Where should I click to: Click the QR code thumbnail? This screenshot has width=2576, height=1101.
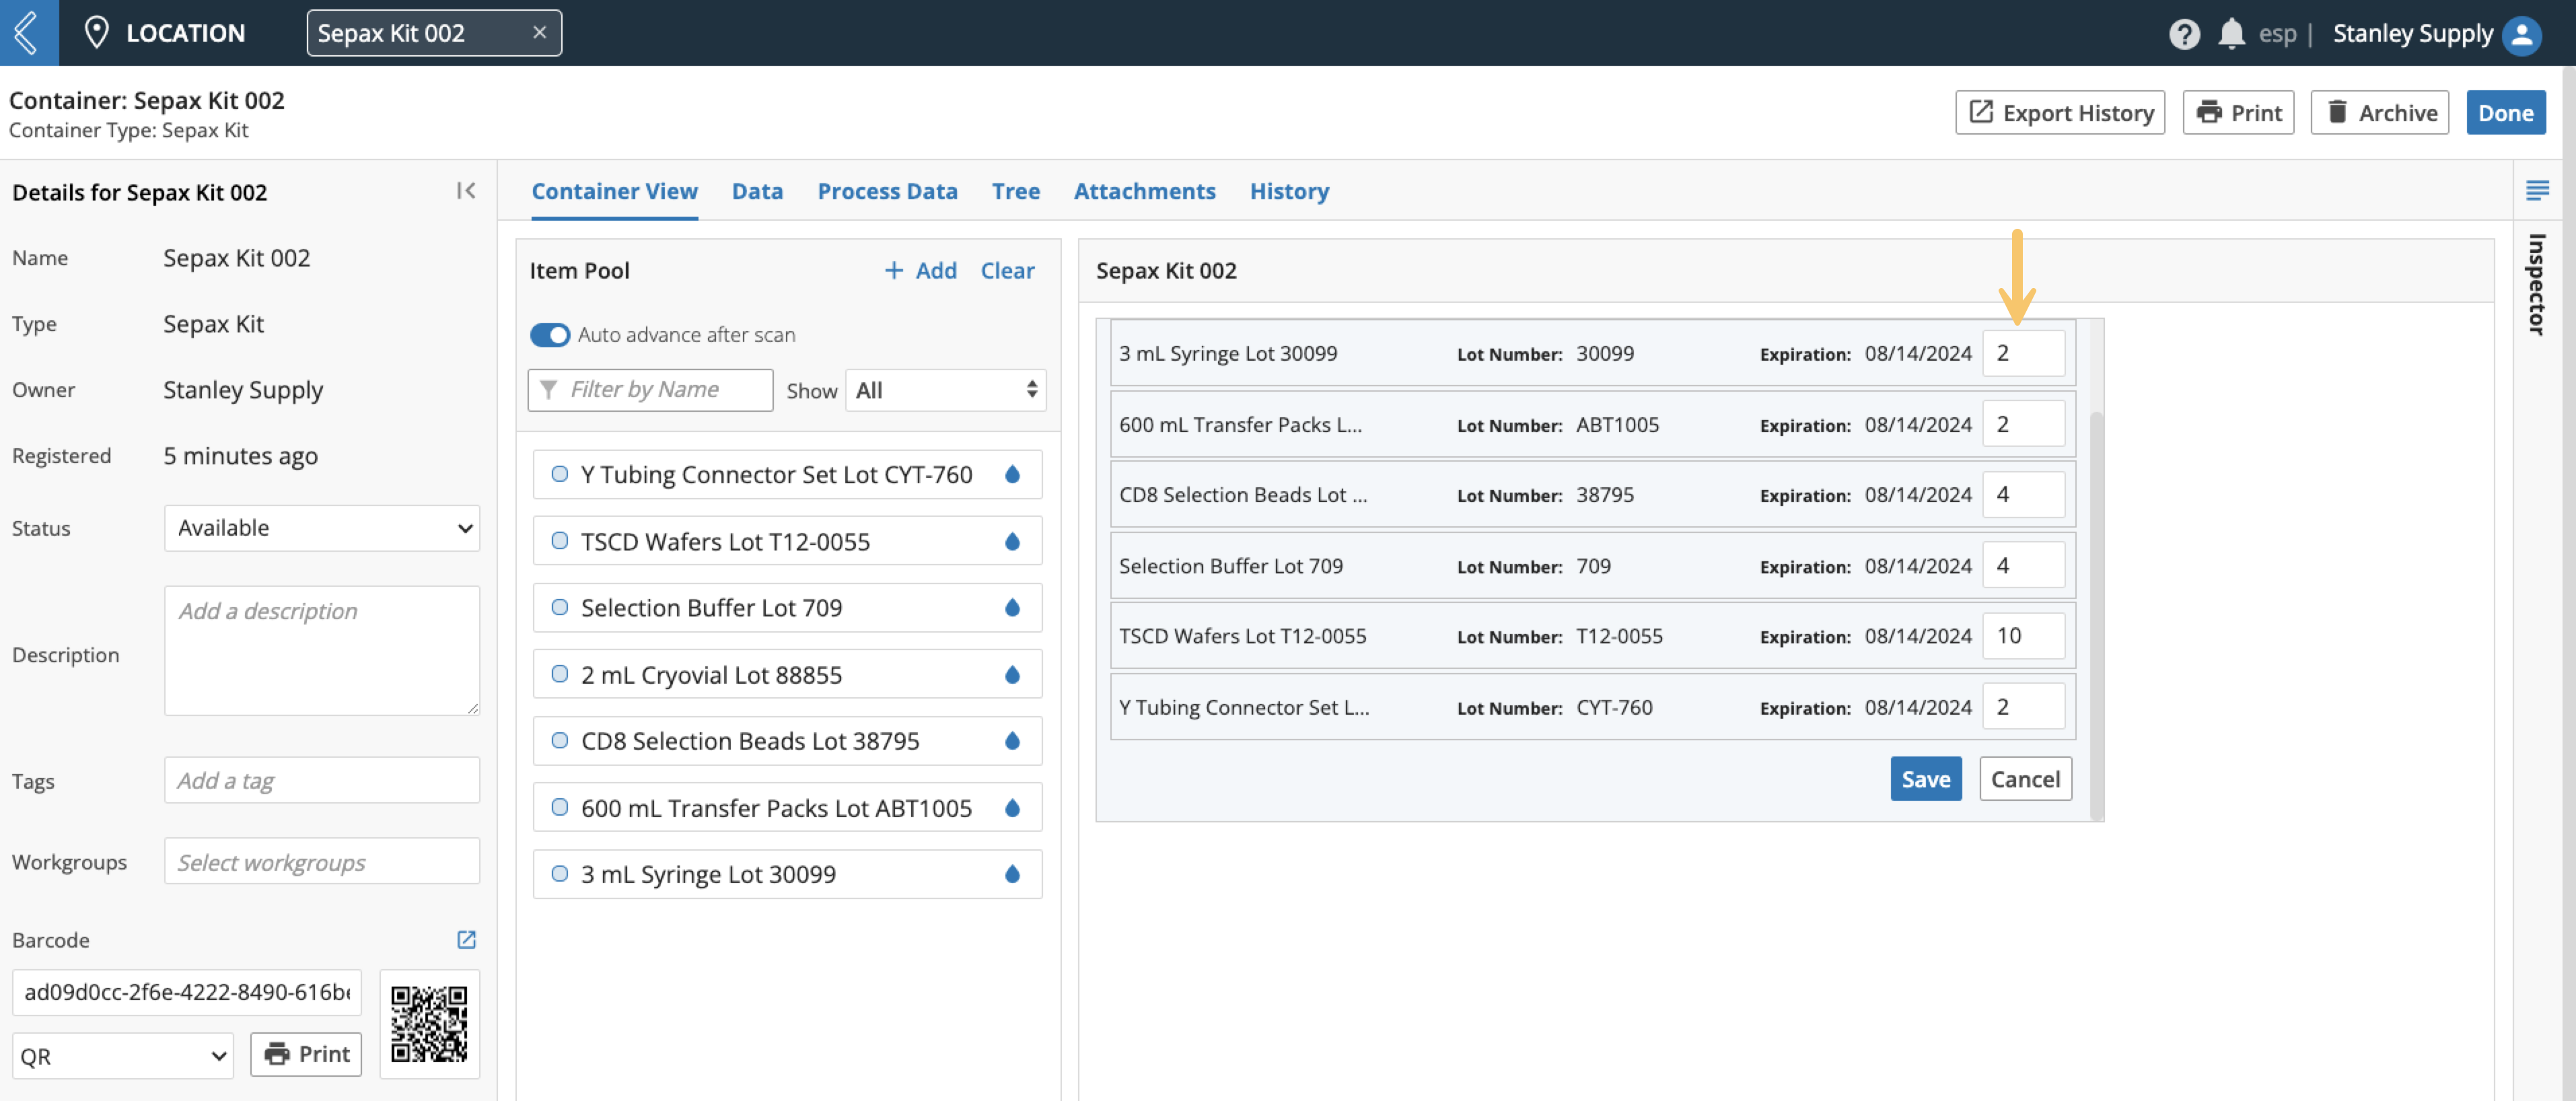coord(429,1024)
